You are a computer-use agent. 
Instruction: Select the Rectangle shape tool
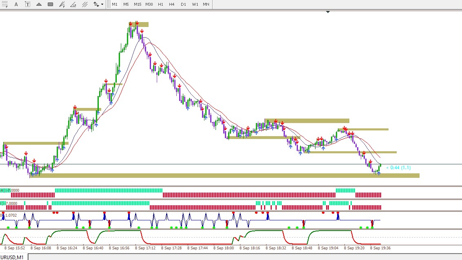50,4
